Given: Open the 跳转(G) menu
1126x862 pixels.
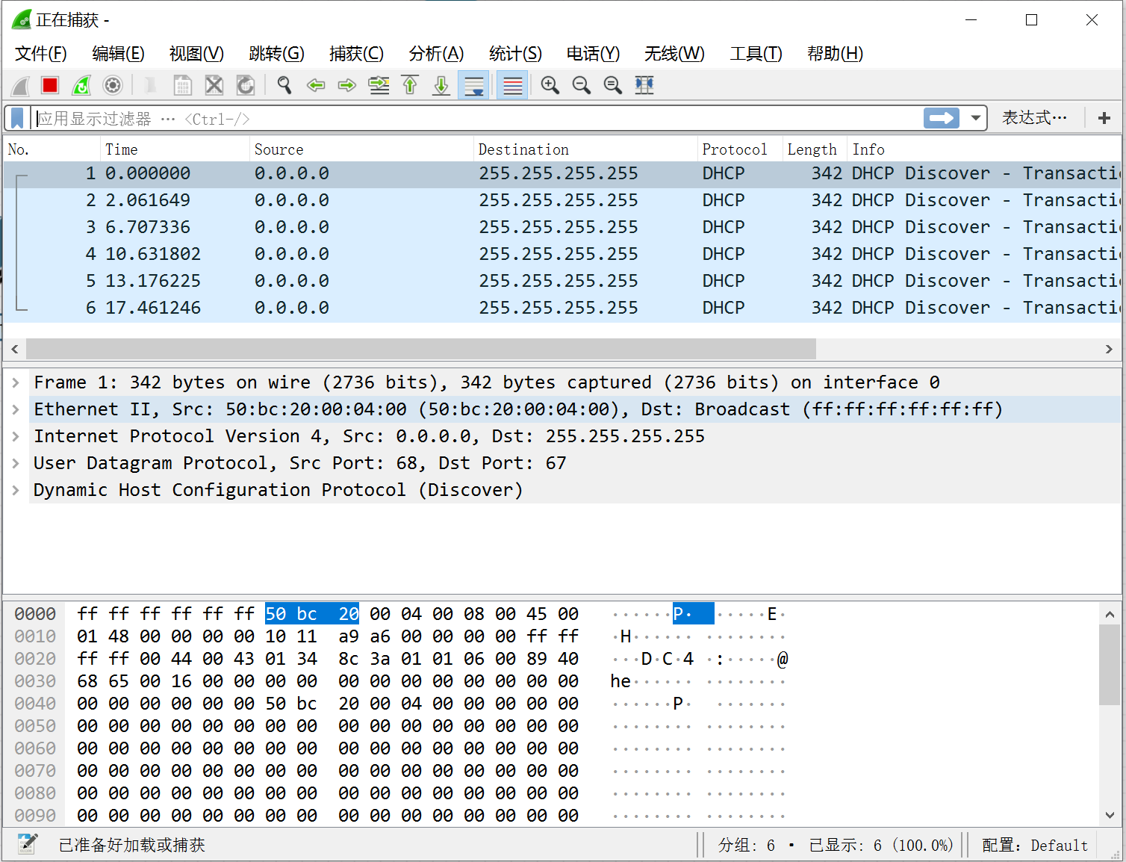Looking at the screenshot, I should pos(277,54).
